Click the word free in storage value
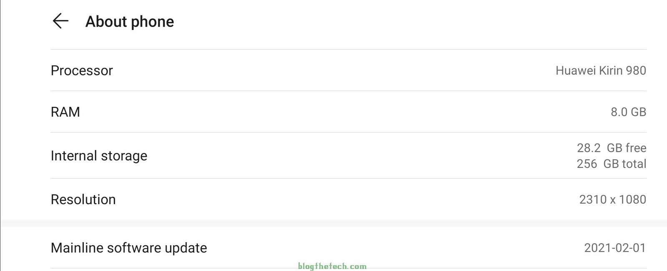 [x=636, y=148]
